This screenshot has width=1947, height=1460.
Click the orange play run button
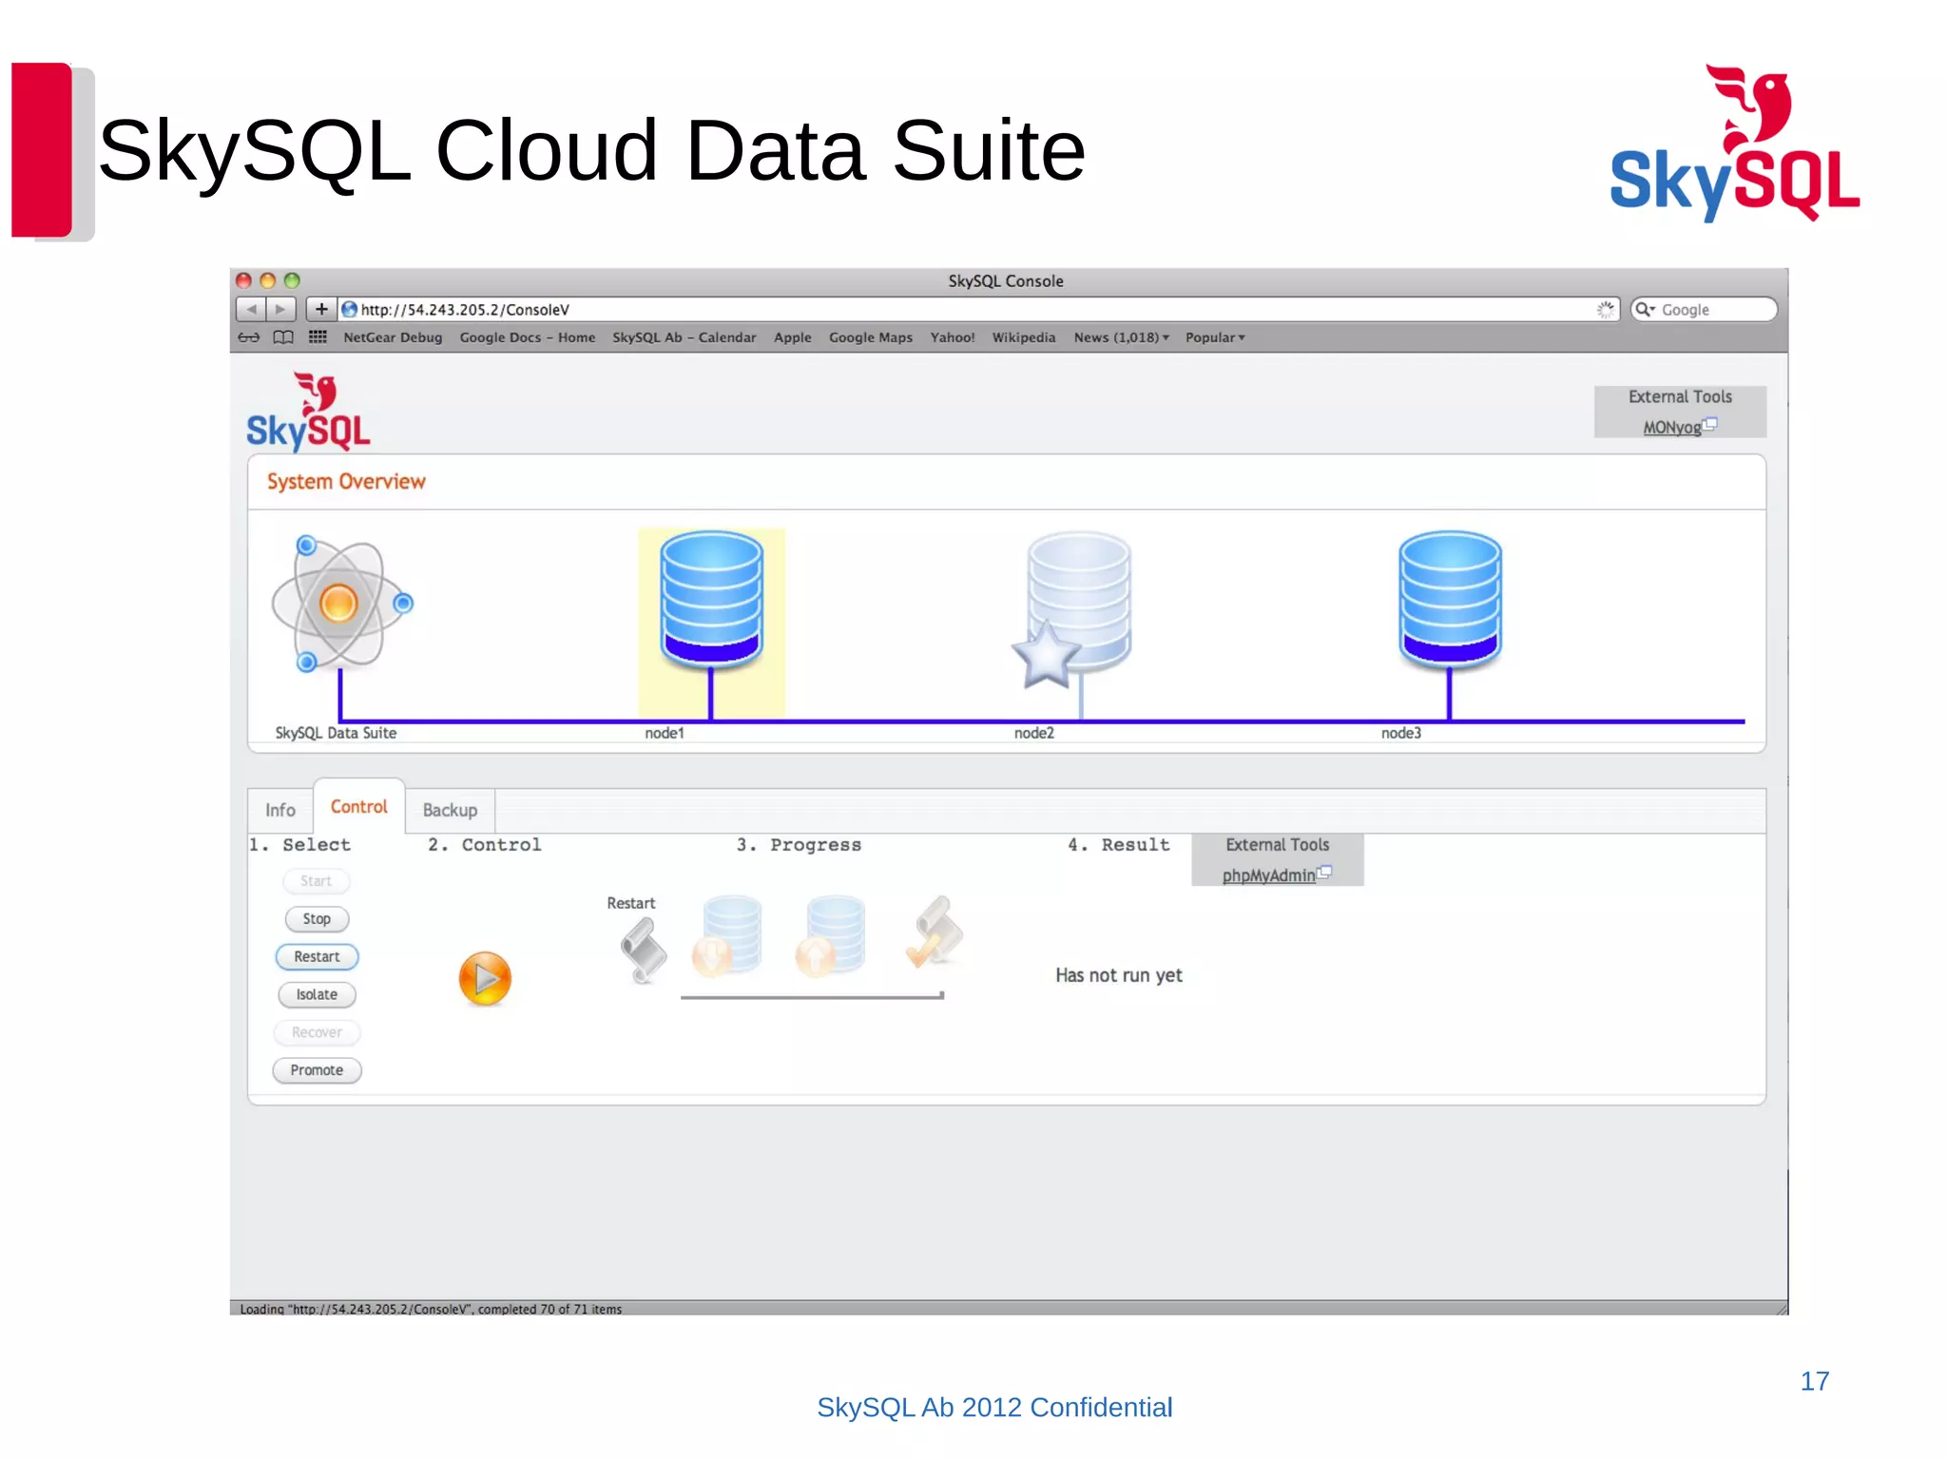tap(485, 978)
